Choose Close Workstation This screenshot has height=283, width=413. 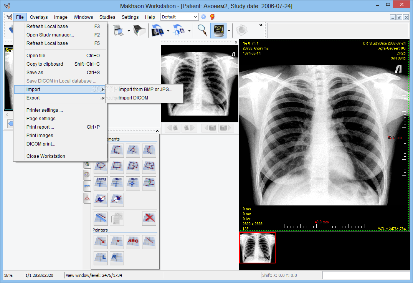[x=60, y=156]
